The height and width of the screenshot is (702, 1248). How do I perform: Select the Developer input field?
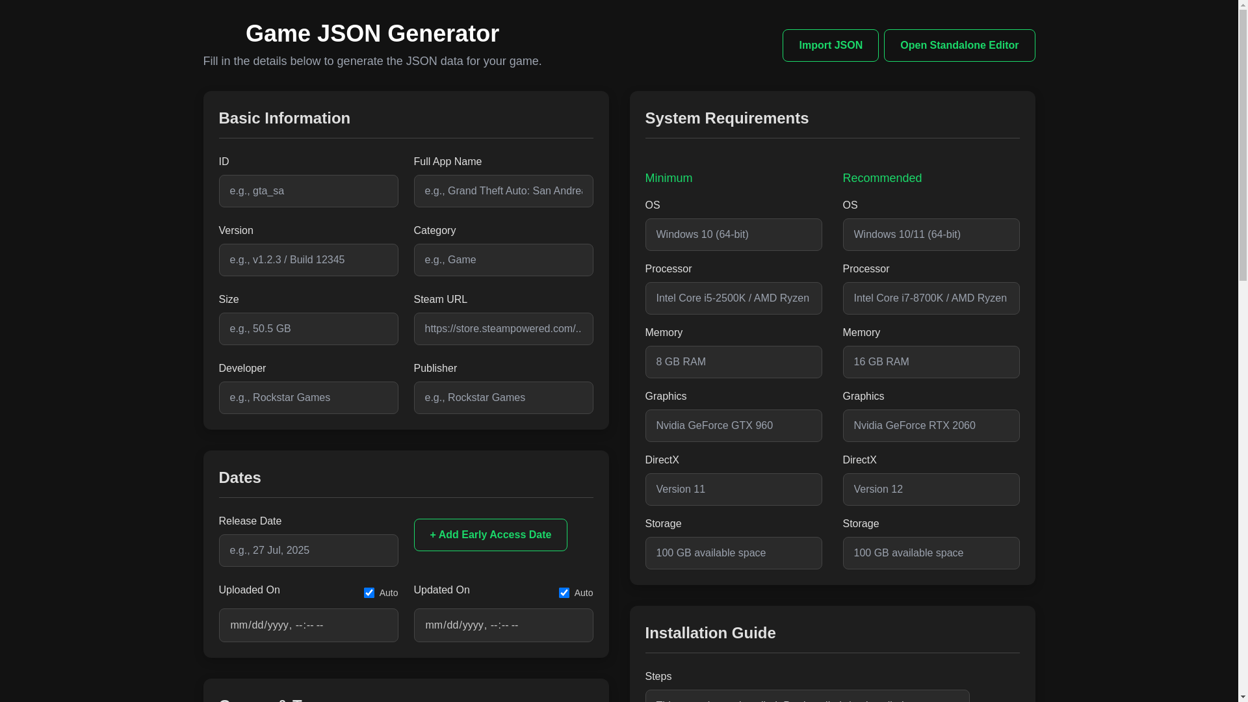(308, 398)
